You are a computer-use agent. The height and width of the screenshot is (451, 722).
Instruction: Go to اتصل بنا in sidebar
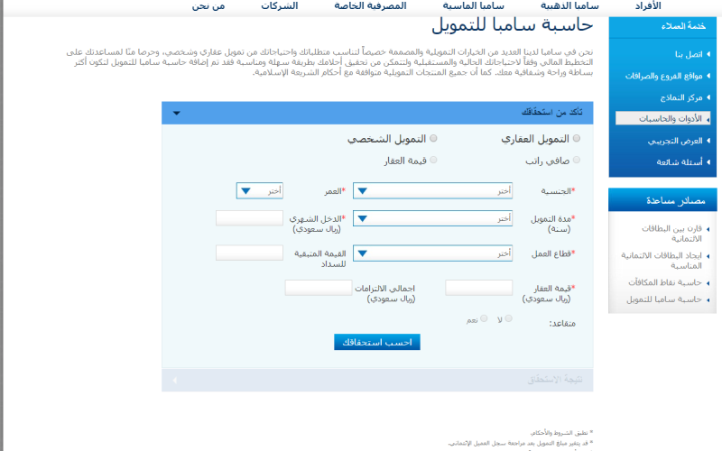(689, 54)
